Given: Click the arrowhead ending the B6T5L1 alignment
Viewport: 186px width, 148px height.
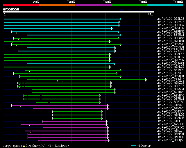Looking at the screenshot, I should [x=121, y=35].
